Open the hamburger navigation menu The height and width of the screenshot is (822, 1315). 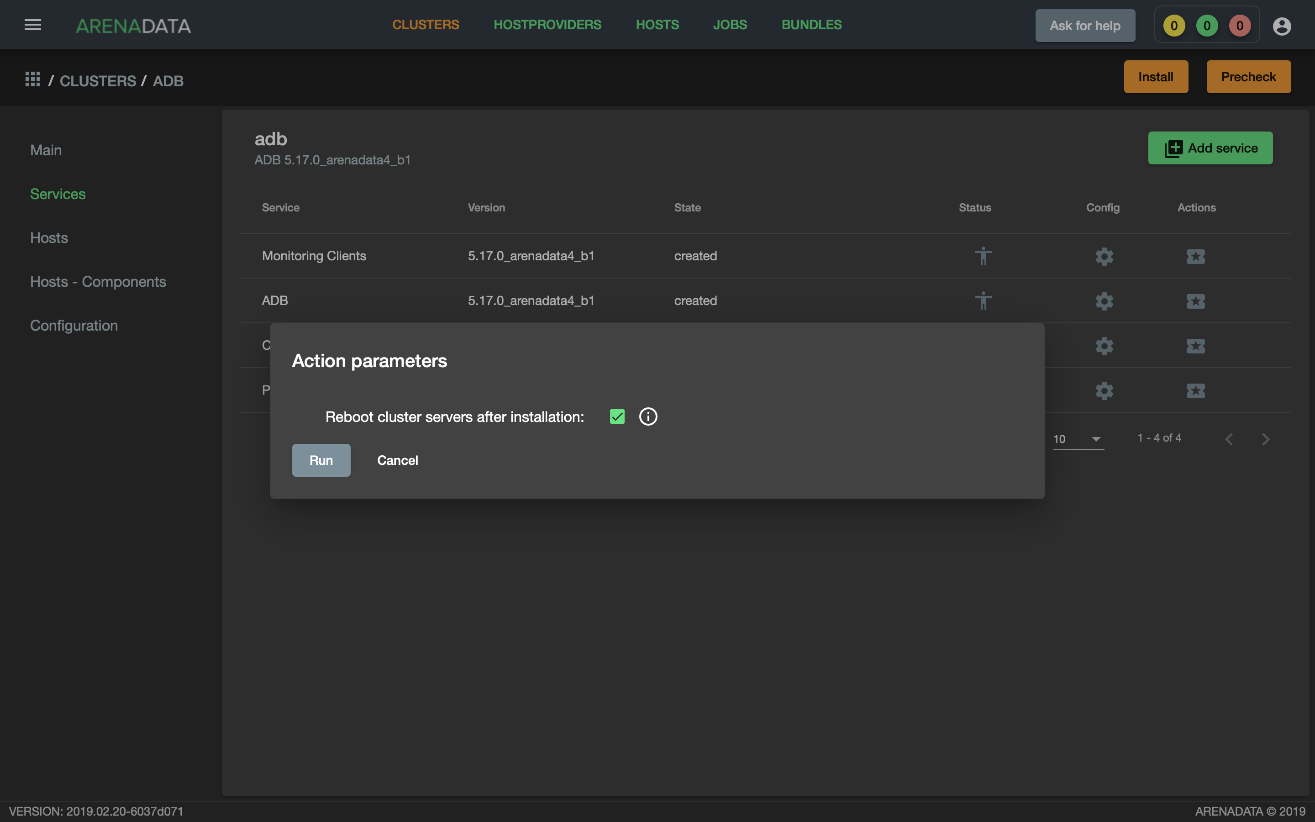pyautogui.click(x=32, y=25)
